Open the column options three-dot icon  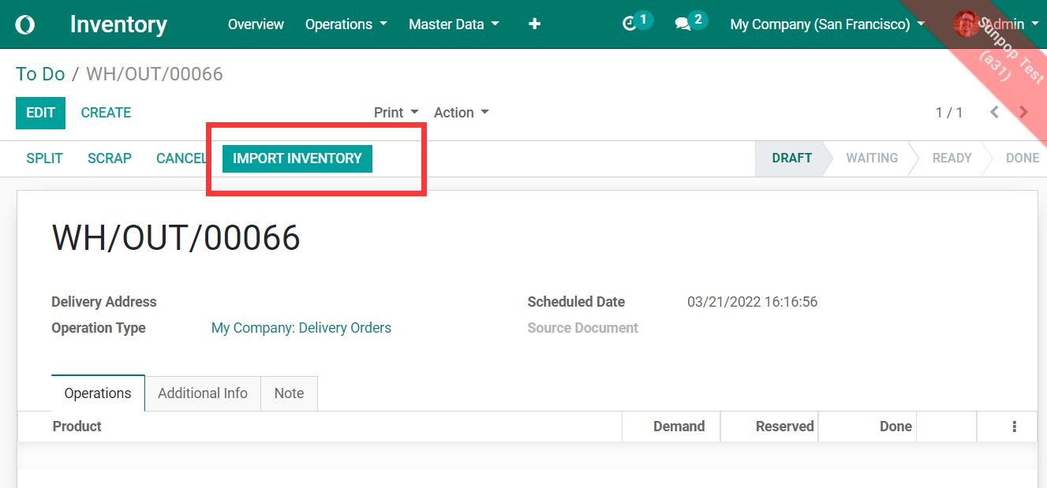coord(1014,427)
